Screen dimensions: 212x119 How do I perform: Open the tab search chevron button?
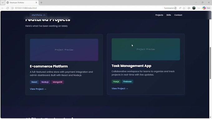(x=2, y=2)
